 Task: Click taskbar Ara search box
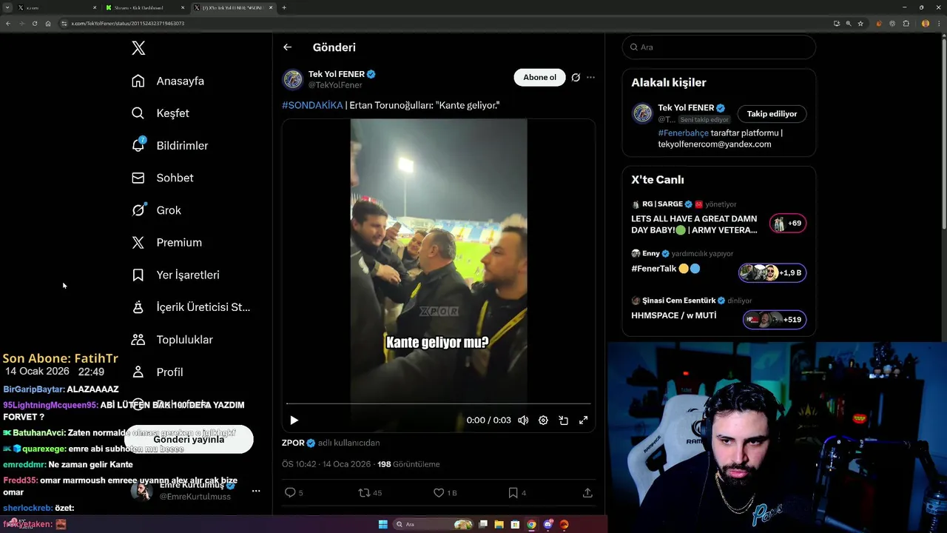point(434,524)
